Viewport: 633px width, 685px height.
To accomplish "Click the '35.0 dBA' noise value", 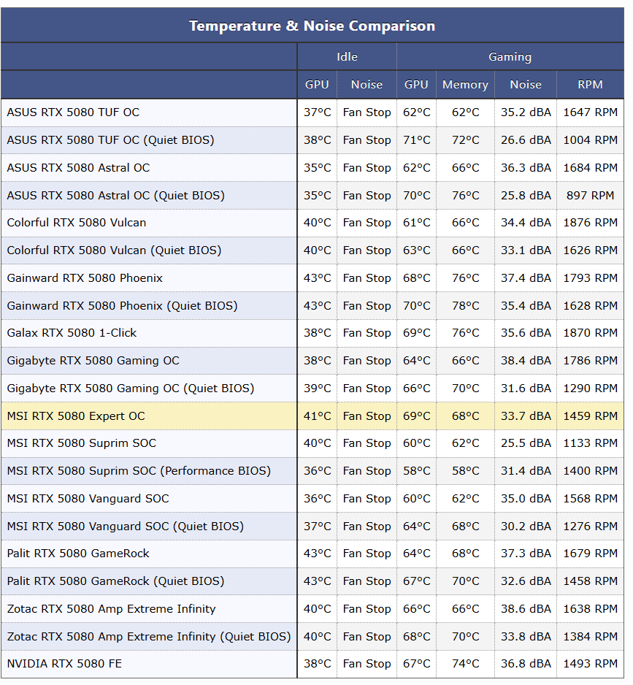I will pyautogui.click(x=526, y=499).
